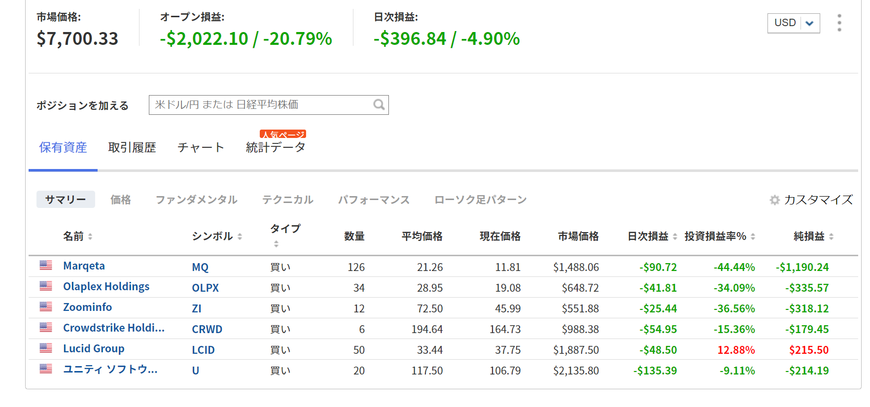Click the 12.88% return value
Screen dimensions: 870x407
coord(736,350)
